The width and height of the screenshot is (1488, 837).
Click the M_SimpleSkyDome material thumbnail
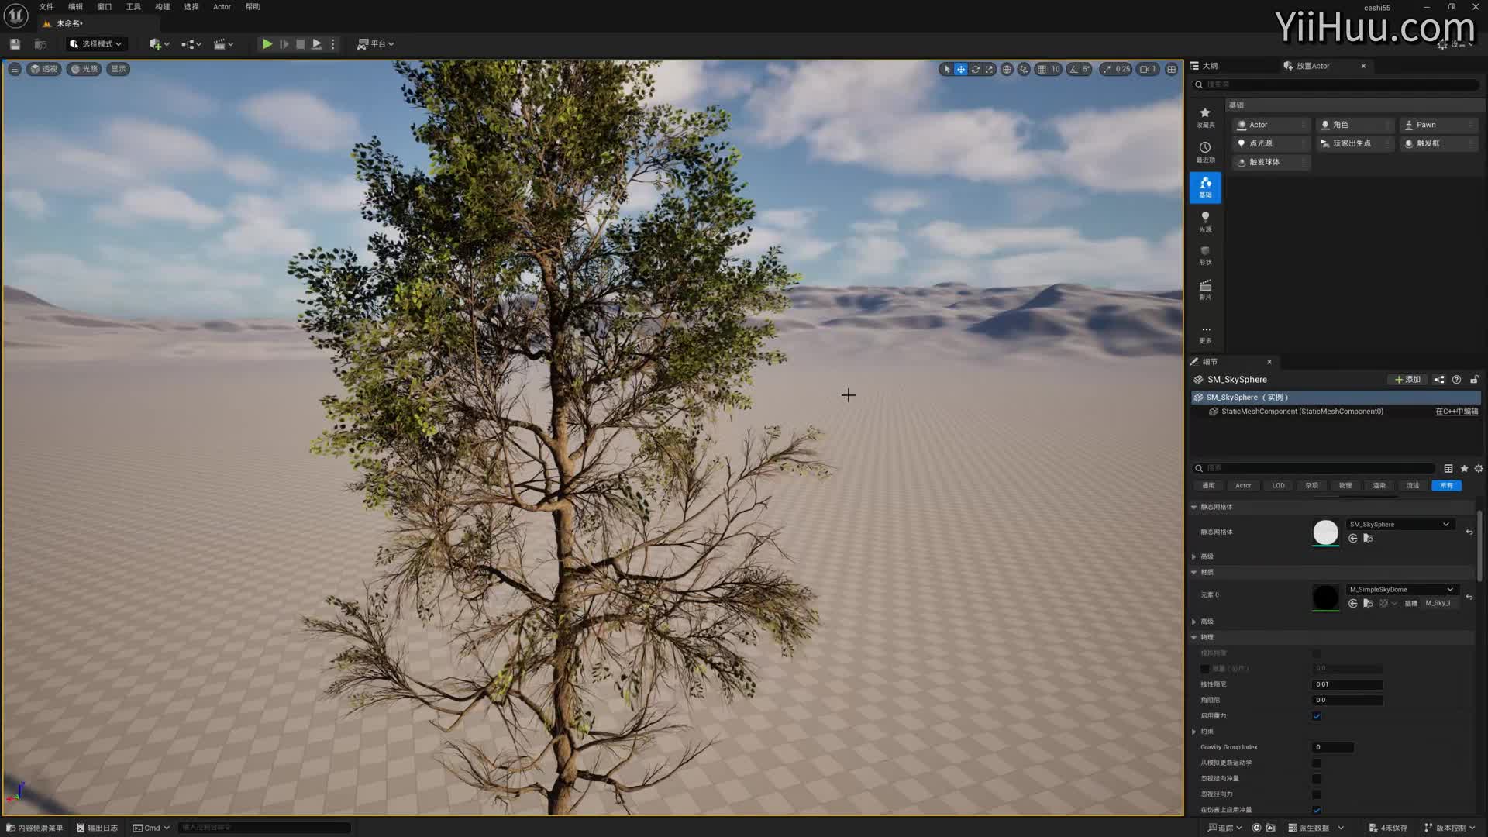tap(1325, 597)
